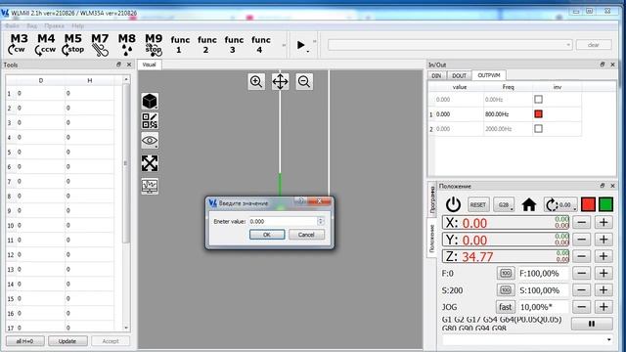This screenshot has width=626, height=352.
Task: Click the red indicator square
Action: tap(588, 204)
